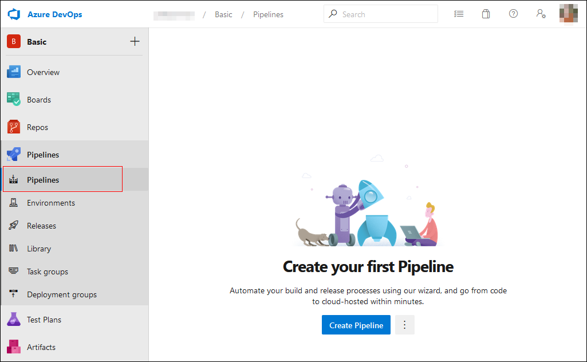This screenshot has height=362, width=587.
Task: Open the Library page
Action: pyautogui.click(x=39, y=249)
